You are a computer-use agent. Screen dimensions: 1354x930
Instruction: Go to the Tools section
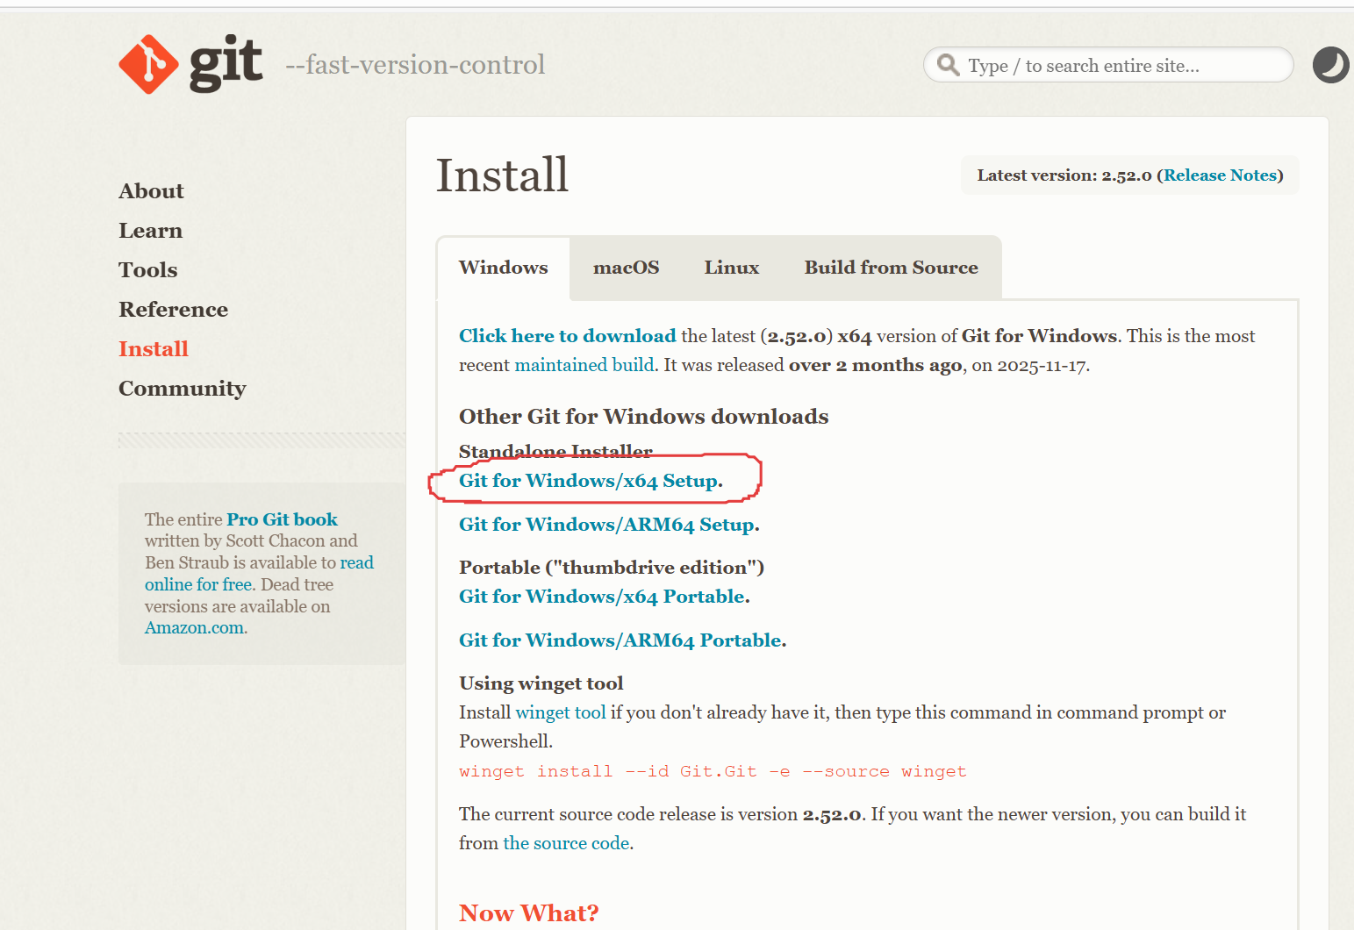[x=147, y=270]
